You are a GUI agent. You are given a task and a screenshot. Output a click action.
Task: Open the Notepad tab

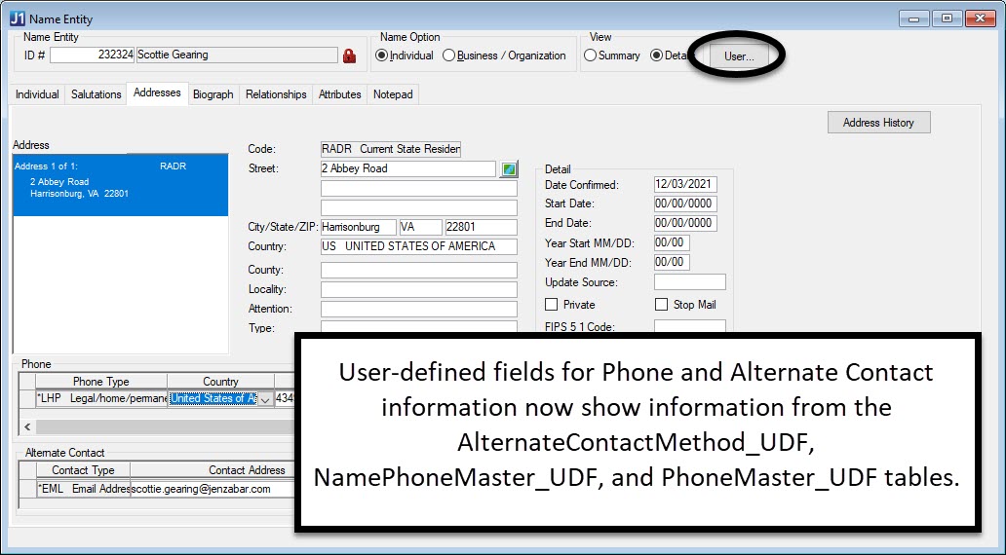(393, 94)
